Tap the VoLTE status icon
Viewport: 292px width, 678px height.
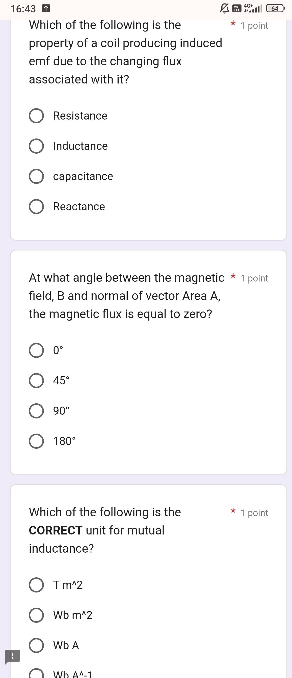pyautogui.click(x=237, y=9)
